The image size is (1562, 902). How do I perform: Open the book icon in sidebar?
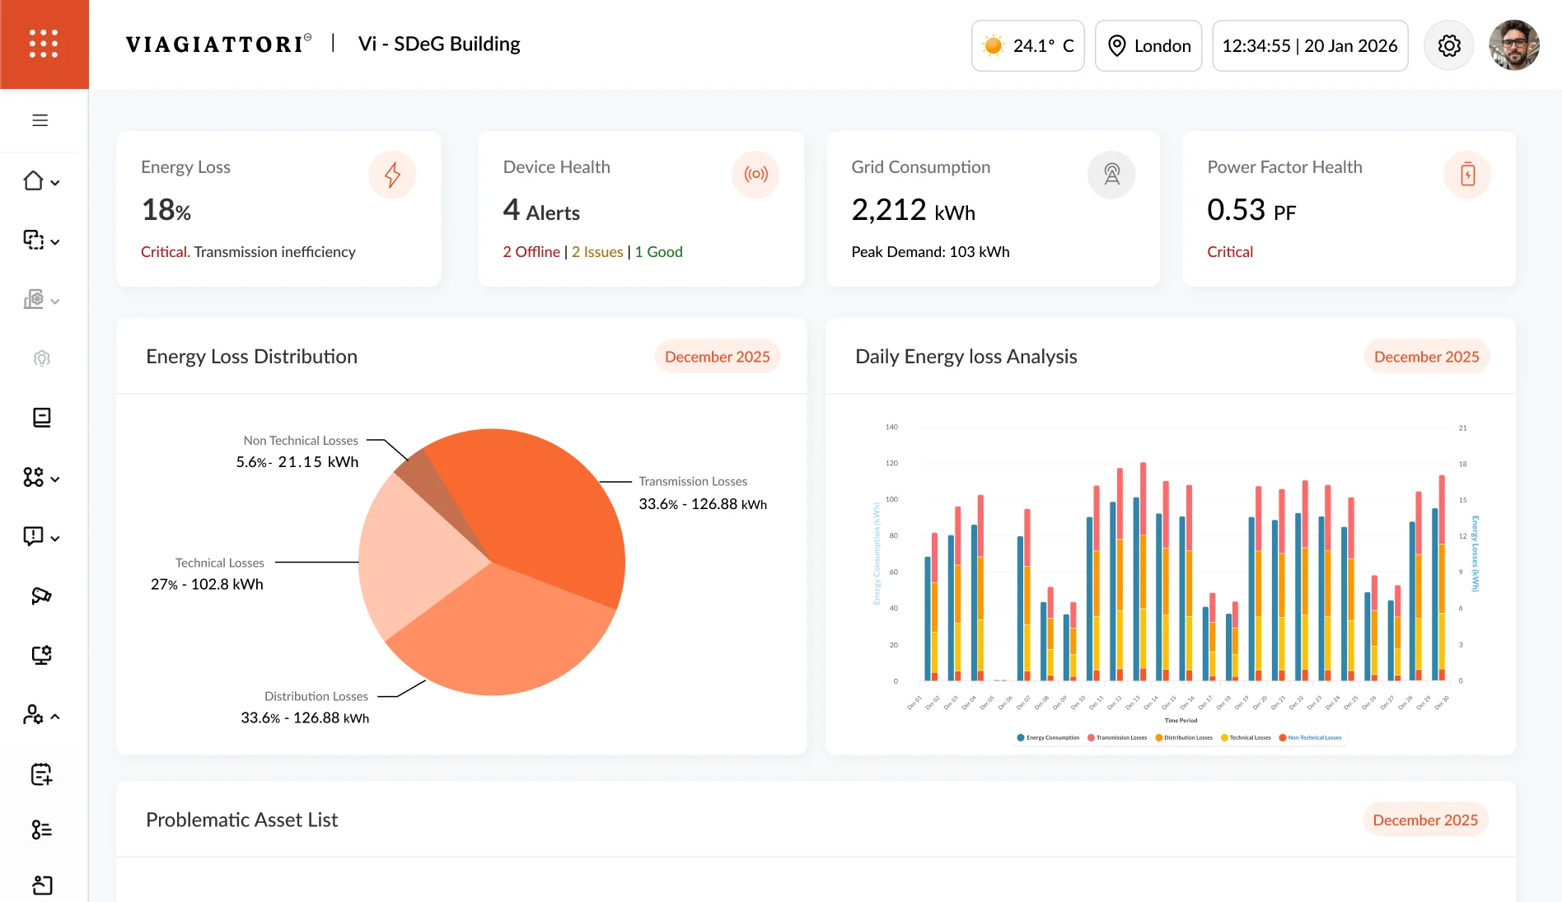(x=41, y=418)
